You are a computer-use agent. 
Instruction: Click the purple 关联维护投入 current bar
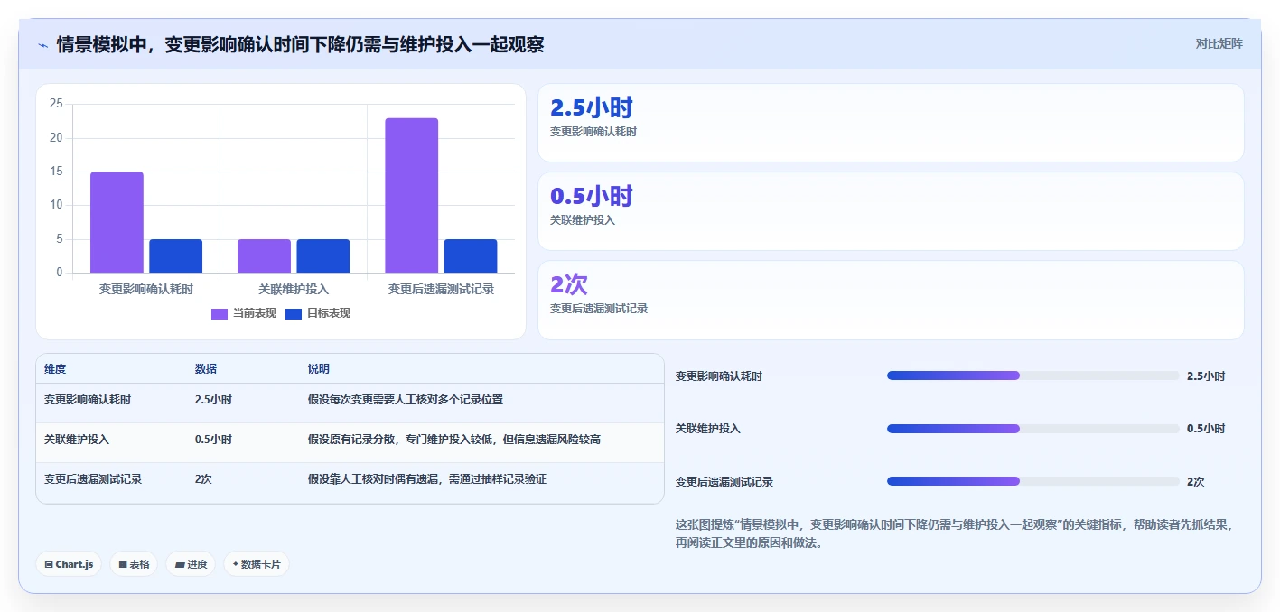(264, 256)
